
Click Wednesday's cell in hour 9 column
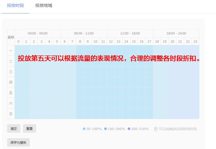pyautogui.click(x=88, y=72)
